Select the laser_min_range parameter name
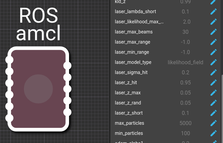The image size is (223, 143). 132,52
